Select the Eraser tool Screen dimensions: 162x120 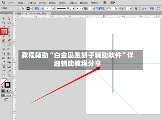point(9,40)
